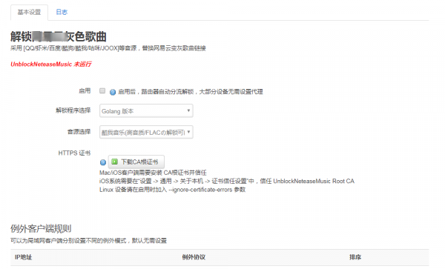
Task: Click the 例外客户端规则 section heading
Action: coord(41,228)
